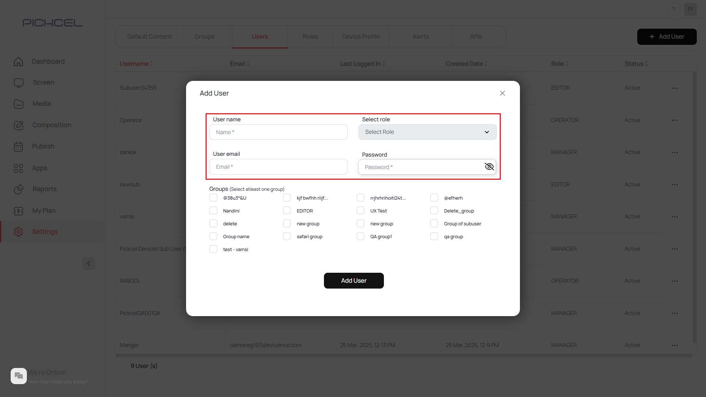Click the Composition sidebar icon
This screenshot has height=397, width=706.
tap(18, 125)
